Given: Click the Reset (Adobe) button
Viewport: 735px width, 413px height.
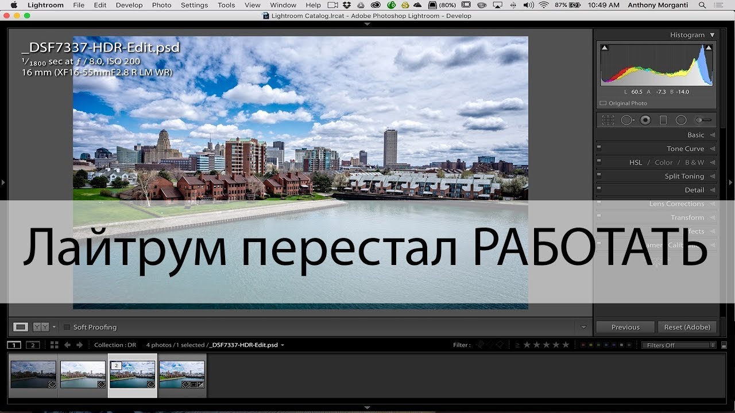Looking at the screenshot, I should 687,327.
